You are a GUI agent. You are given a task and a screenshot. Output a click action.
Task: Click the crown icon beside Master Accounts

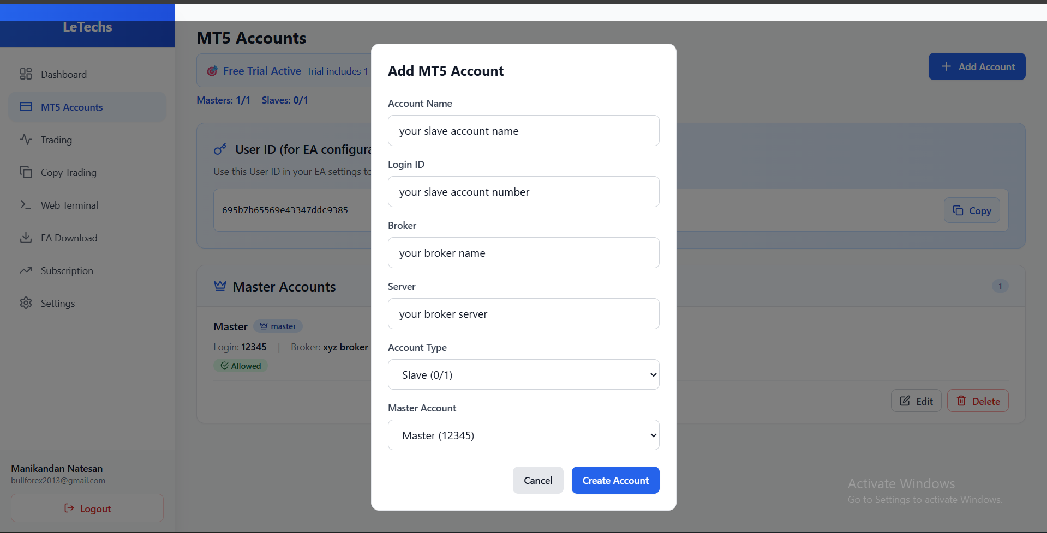[220, 286]
